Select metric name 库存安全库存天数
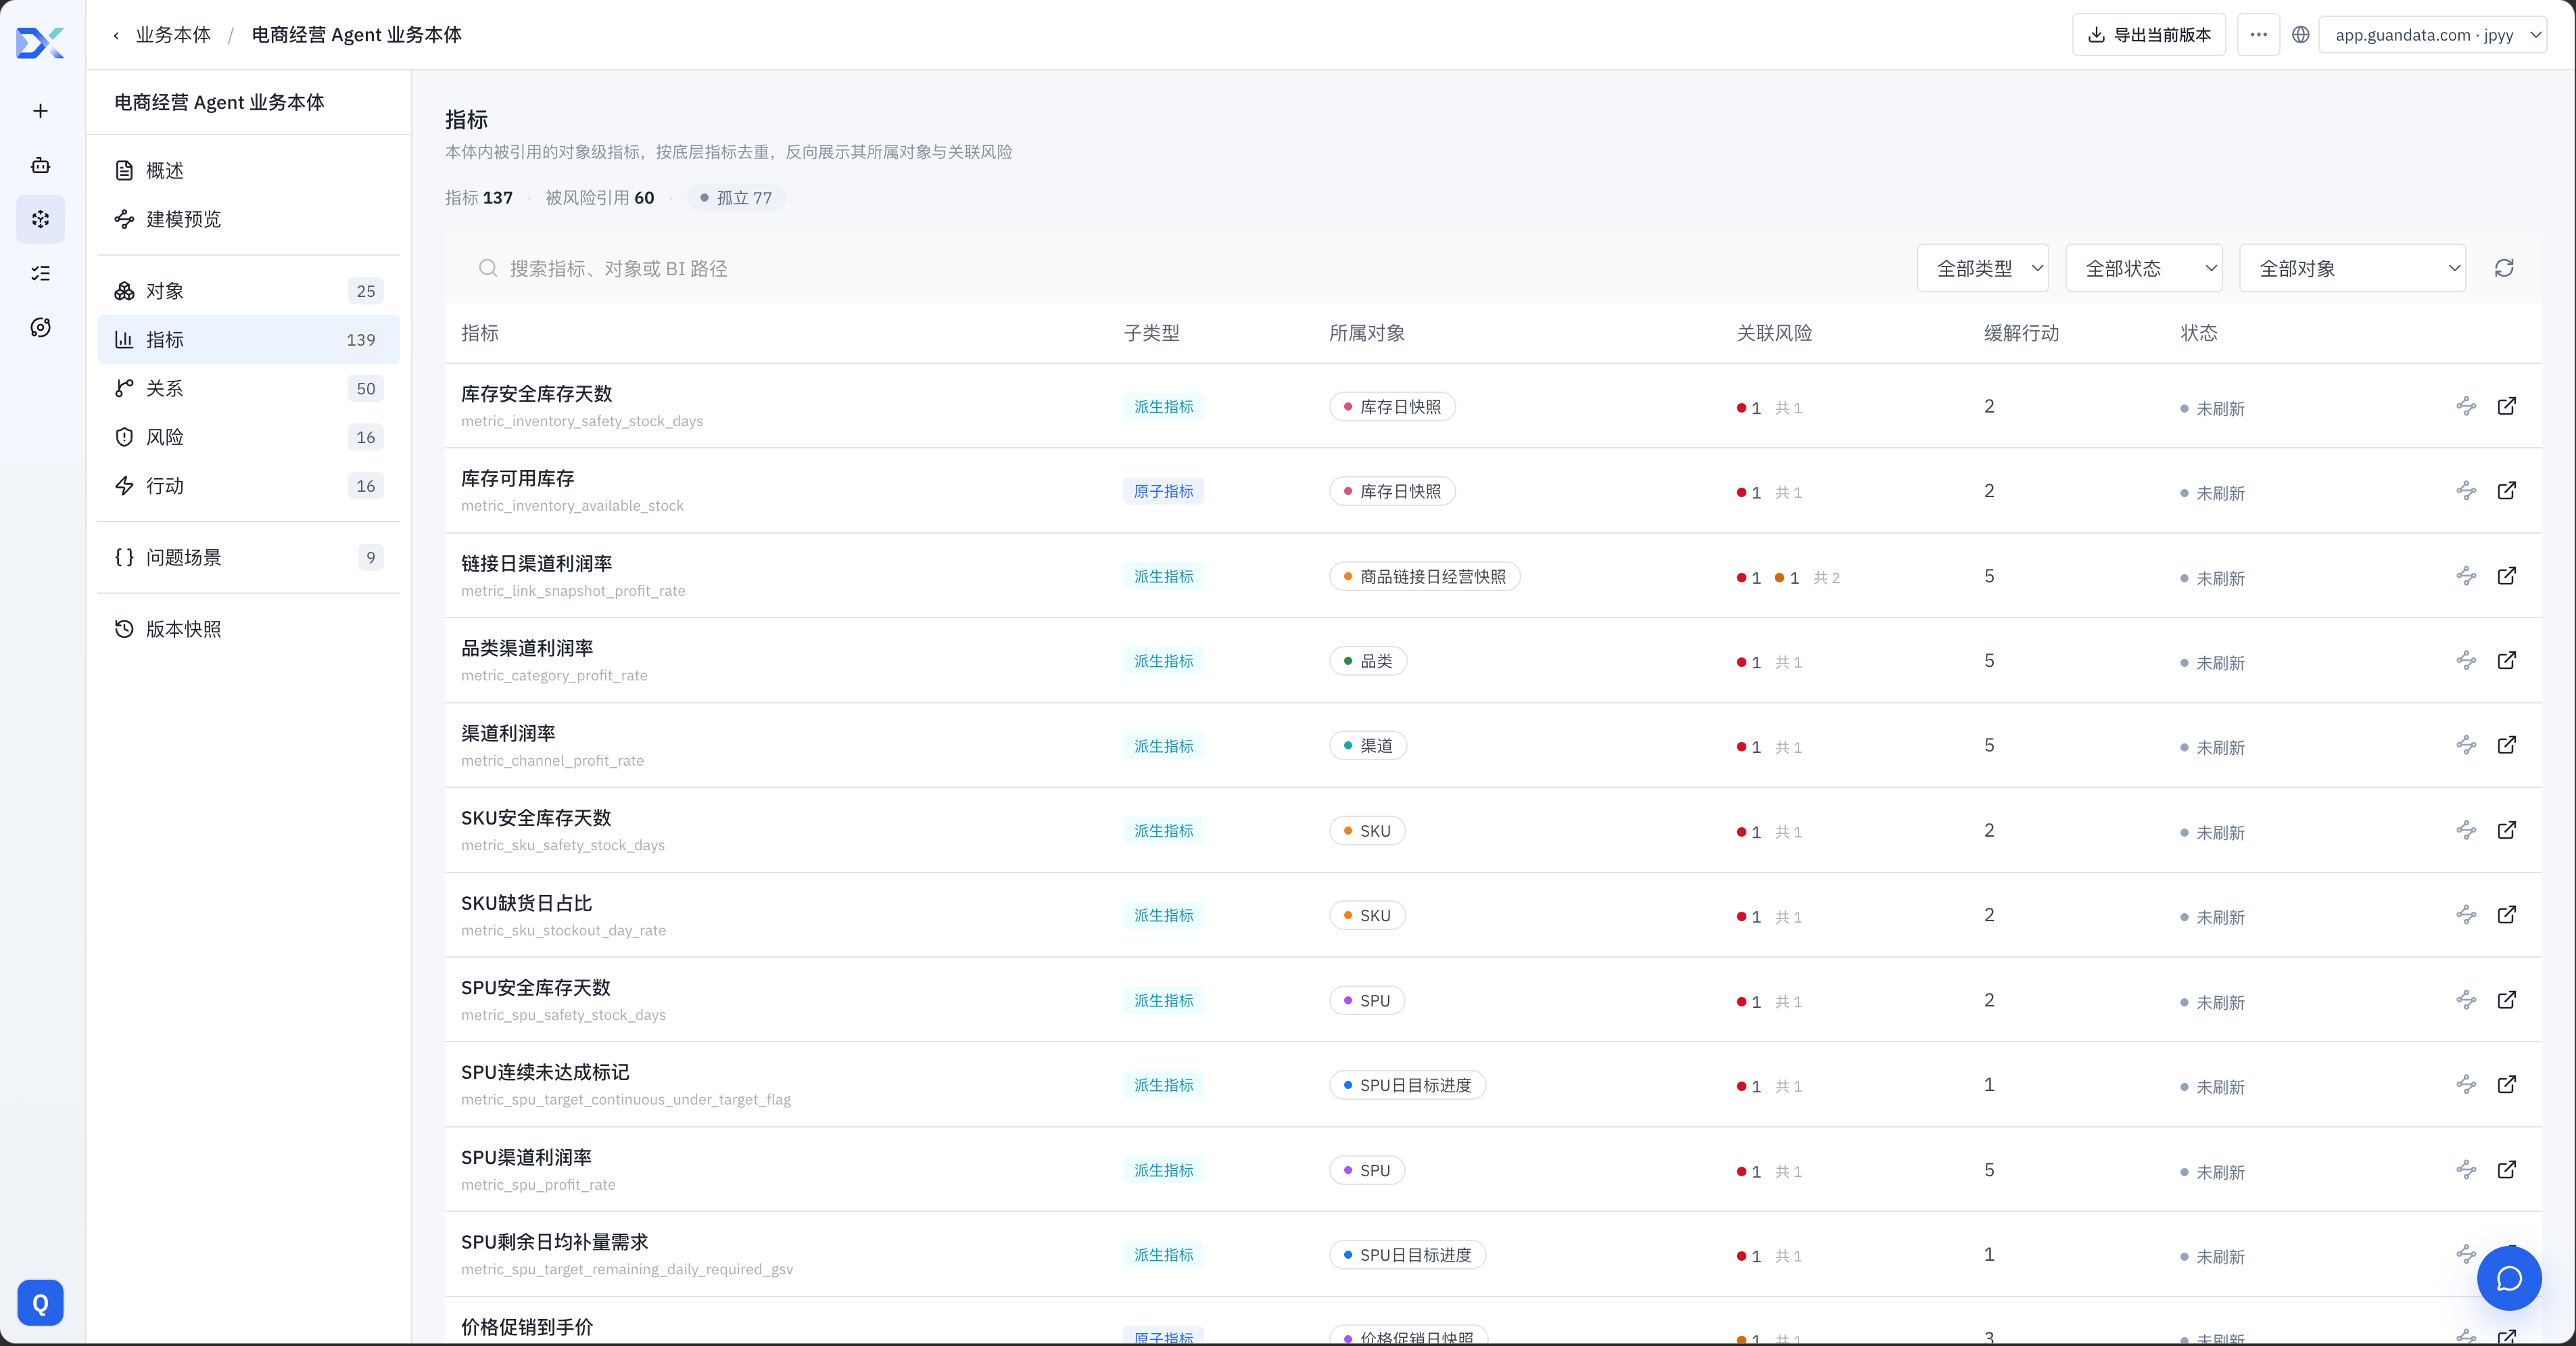This screenshot has height=1346, width=2576. (x=536, y=394)
